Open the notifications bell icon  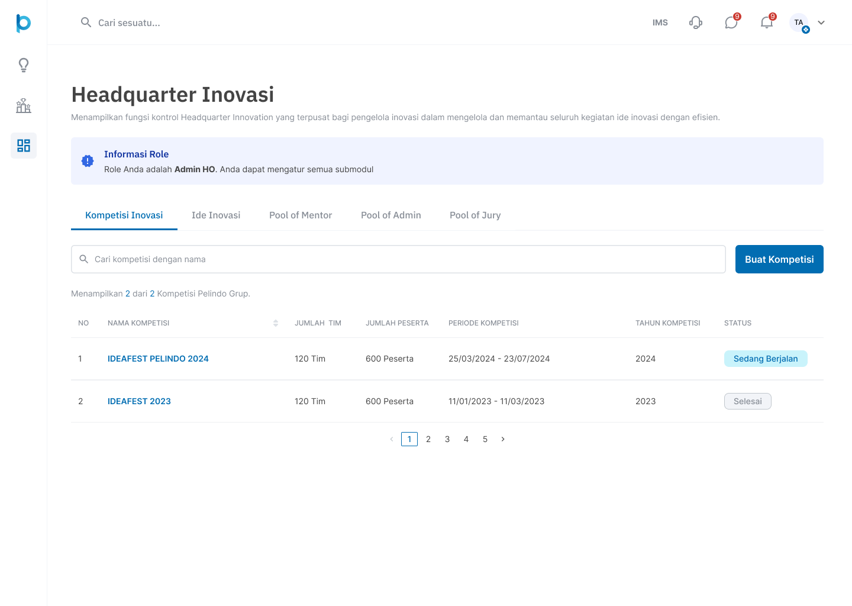pos(767,22)
